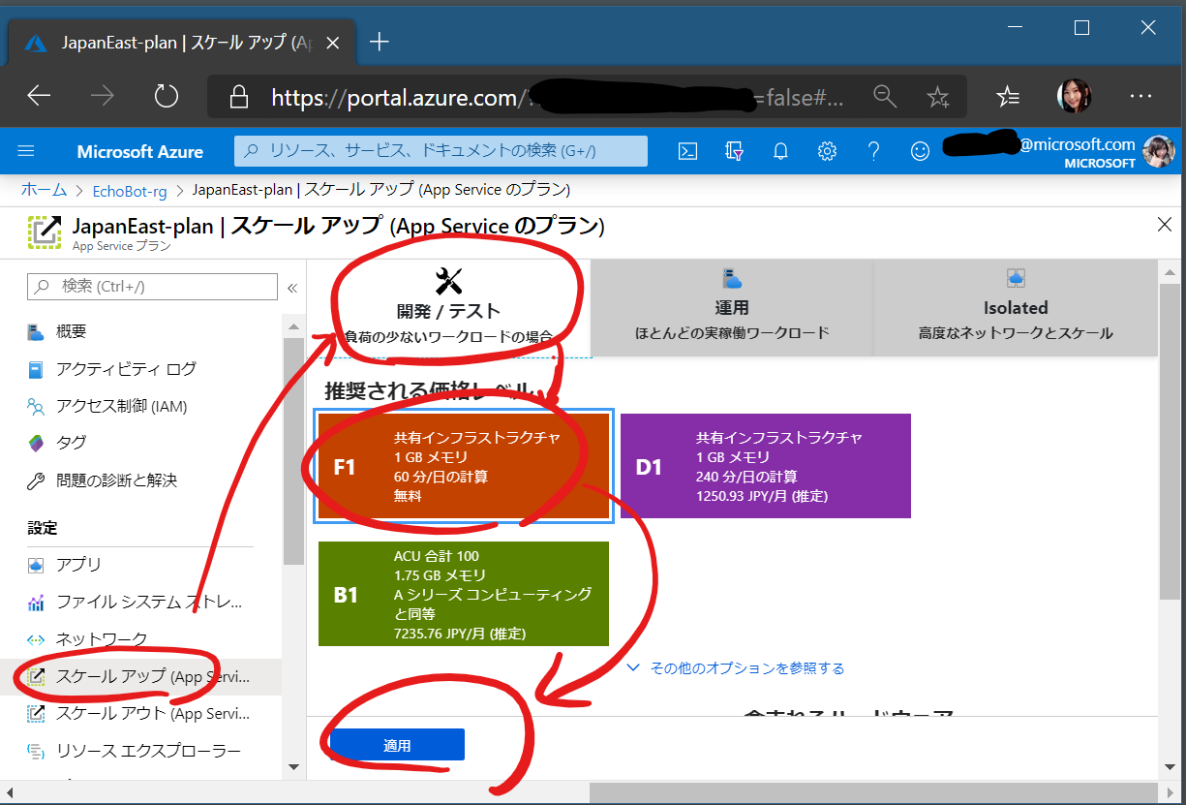Viewport: 1186px width, 805px height.
Task: Expand その他のオプションを参照する
Action: pyautogui.click(x=736, y=668)
